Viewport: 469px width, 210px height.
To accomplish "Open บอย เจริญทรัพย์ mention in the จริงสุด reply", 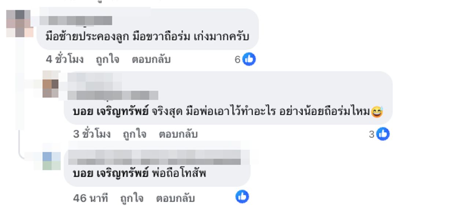I will [x=110, y=112].
